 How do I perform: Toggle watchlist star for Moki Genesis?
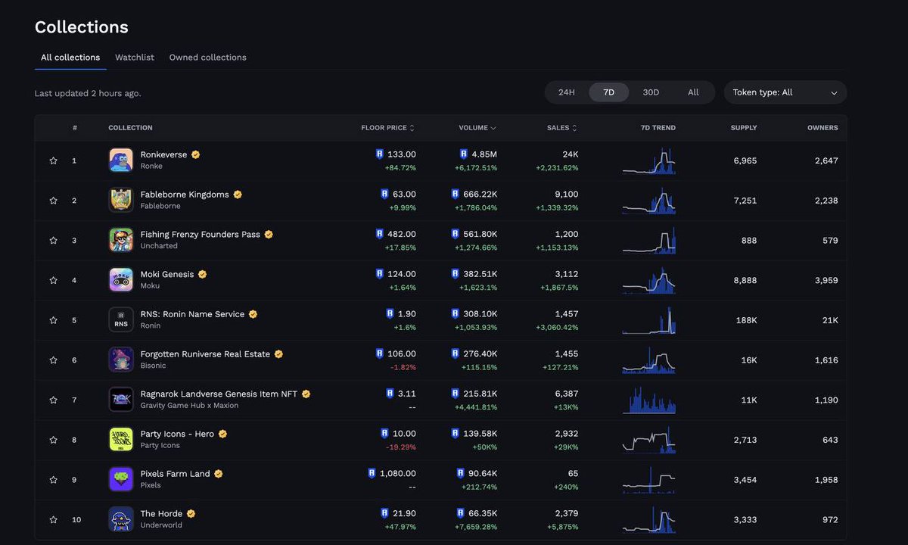[x=54, y=280]
